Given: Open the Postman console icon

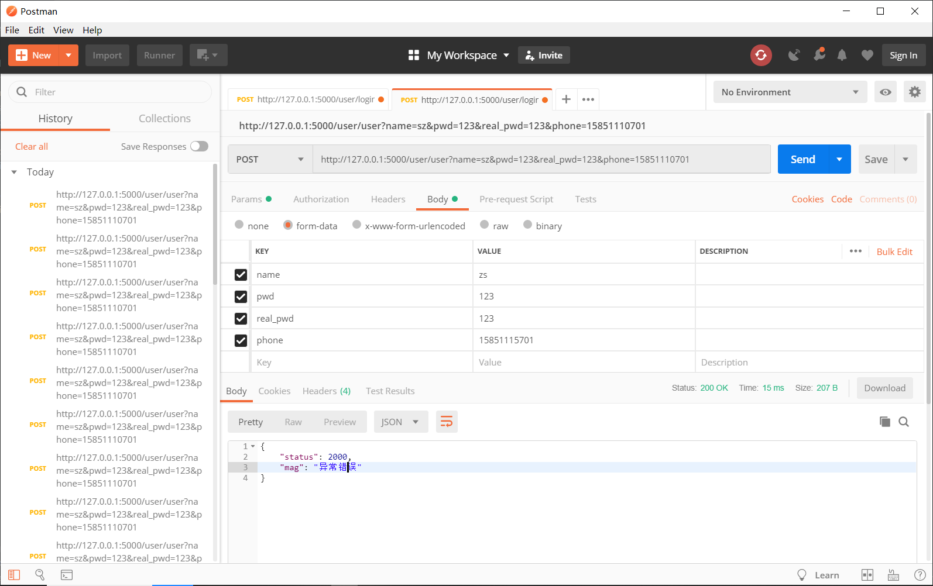Looking at the screenshot, I should (x=67, y=575).
